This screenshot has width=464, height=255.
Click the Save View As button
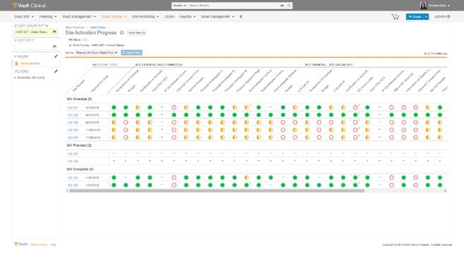coord(137,33)
